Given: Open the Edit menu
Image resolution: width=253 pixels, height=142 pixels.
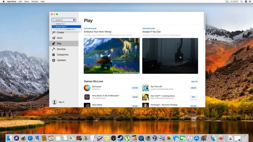Looking at the screenshot, I should point(20,2).
